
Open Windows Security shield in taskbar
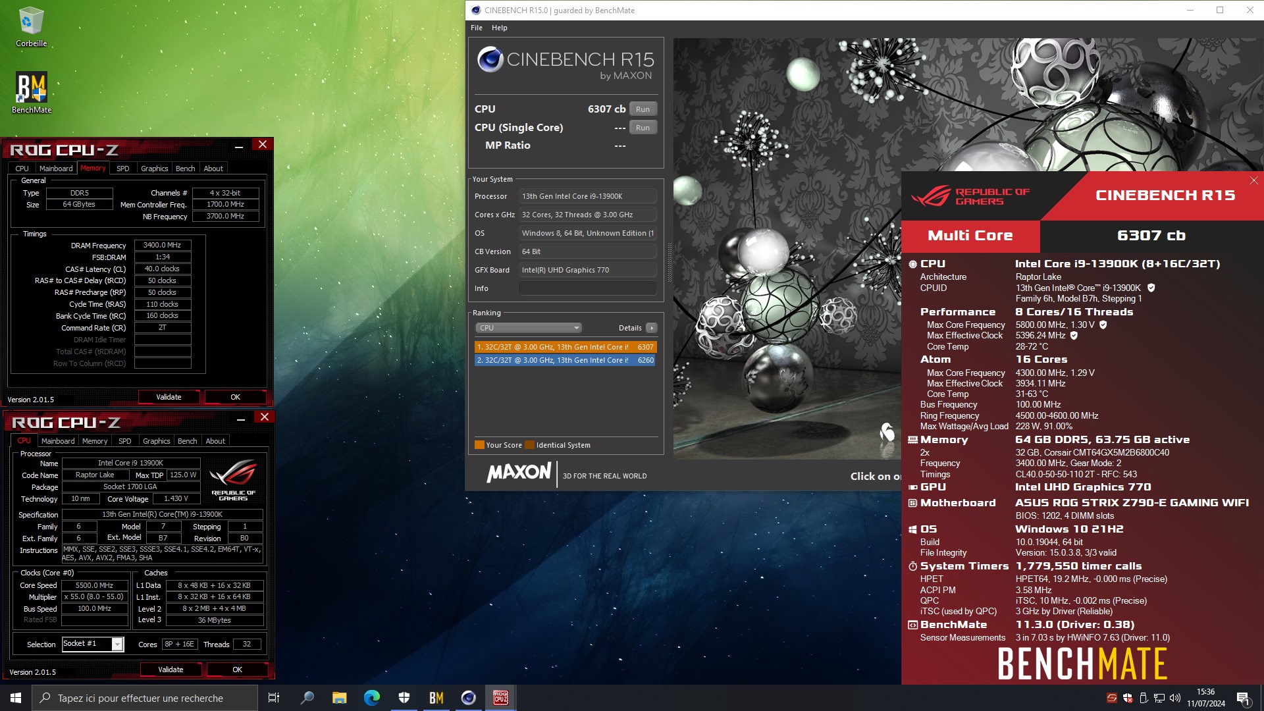[404, 698]
